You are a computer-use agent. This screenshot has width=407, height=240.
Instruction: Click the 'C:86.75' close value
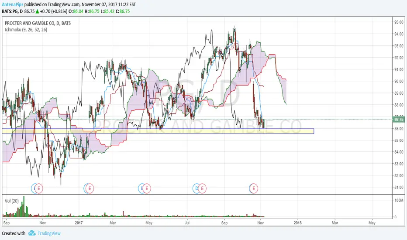[x=123, y=11]
